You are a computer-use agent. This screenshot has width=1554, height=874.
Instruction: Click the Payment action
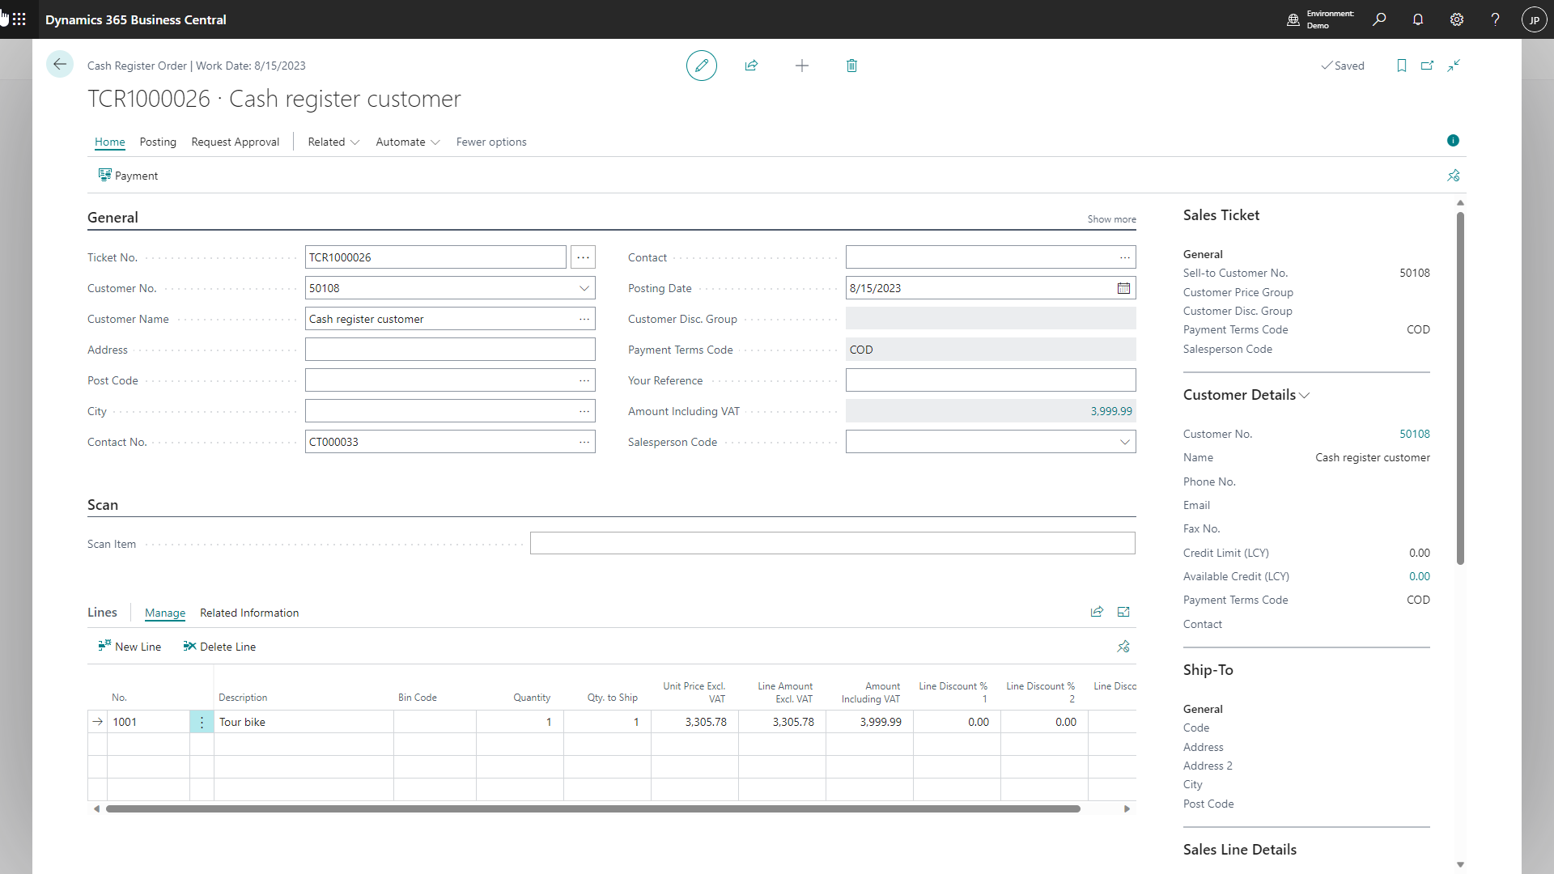[128, 176]
